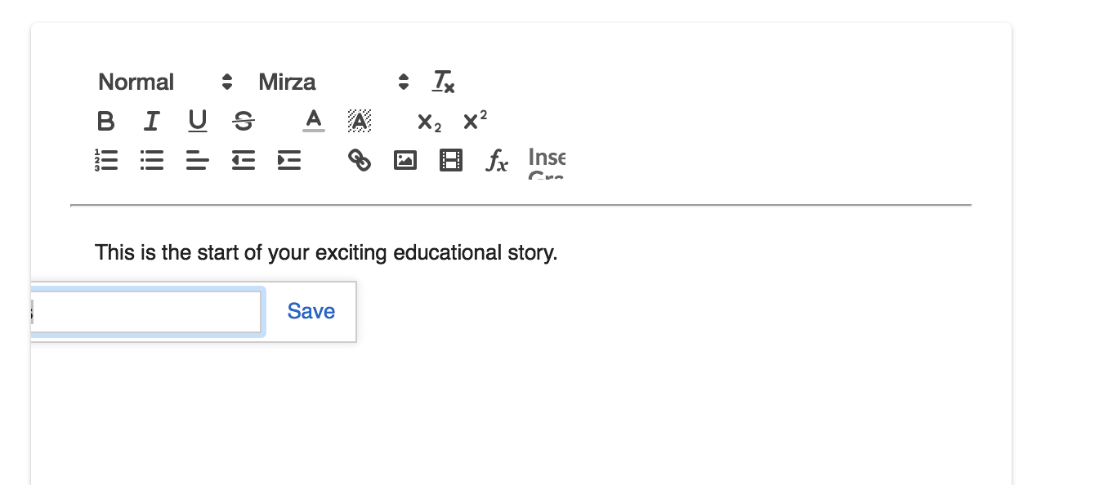Toggle underline formatting

click(x=198, y=122)
